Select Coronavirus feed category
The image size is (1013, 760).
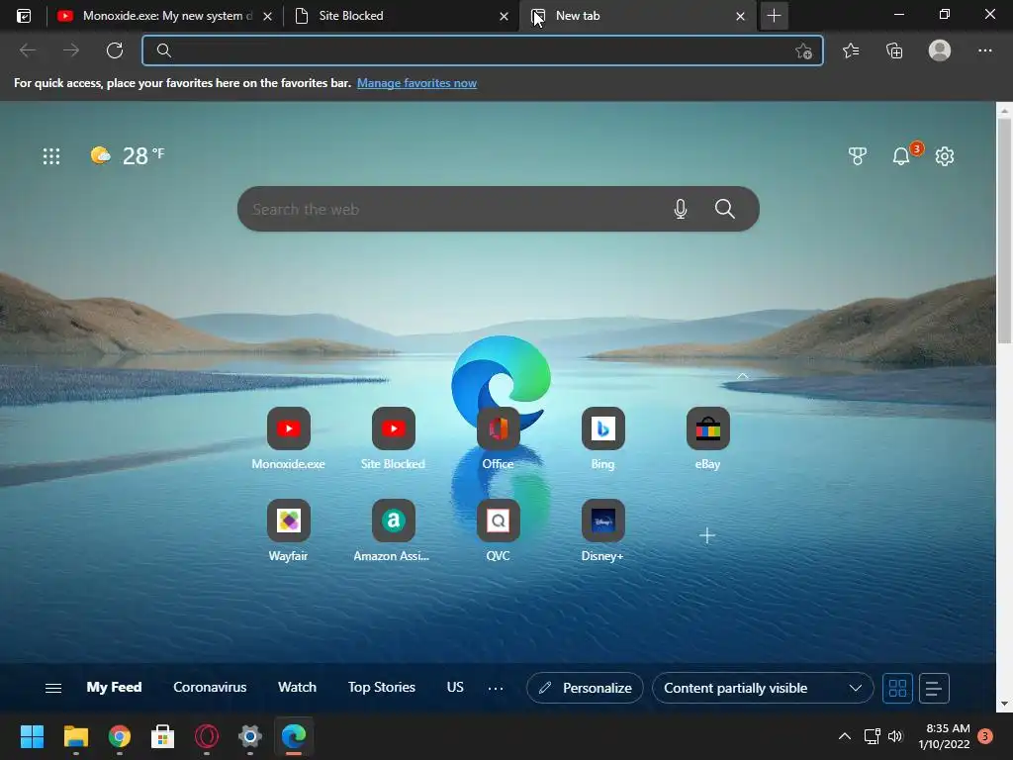pyautogui.click(x=210, y=687)
